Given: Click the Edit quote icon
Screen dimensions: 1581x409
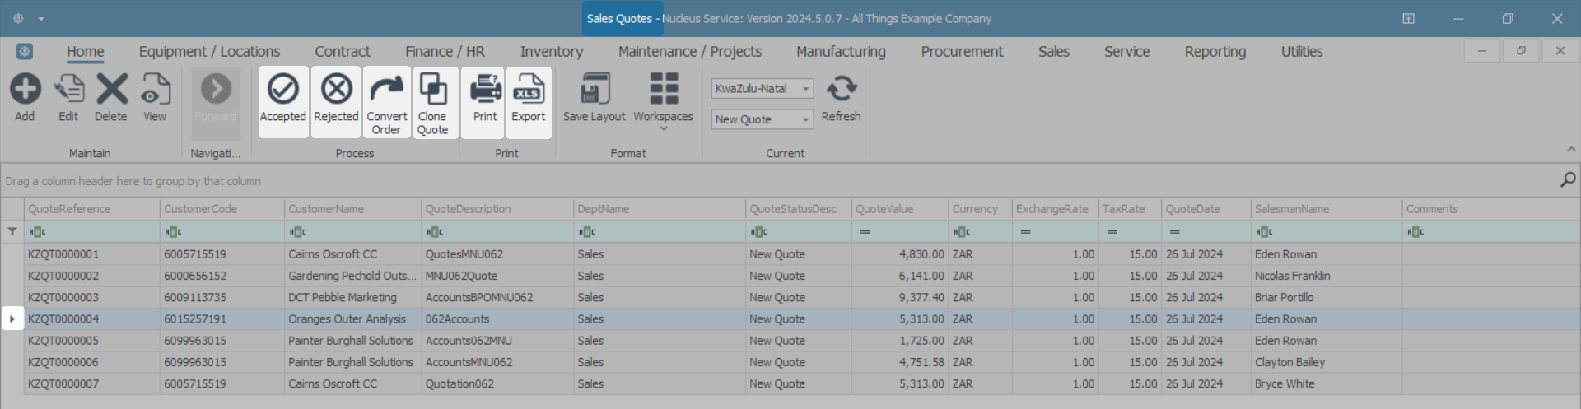Looking at the screenshot, I should (68, 90).
